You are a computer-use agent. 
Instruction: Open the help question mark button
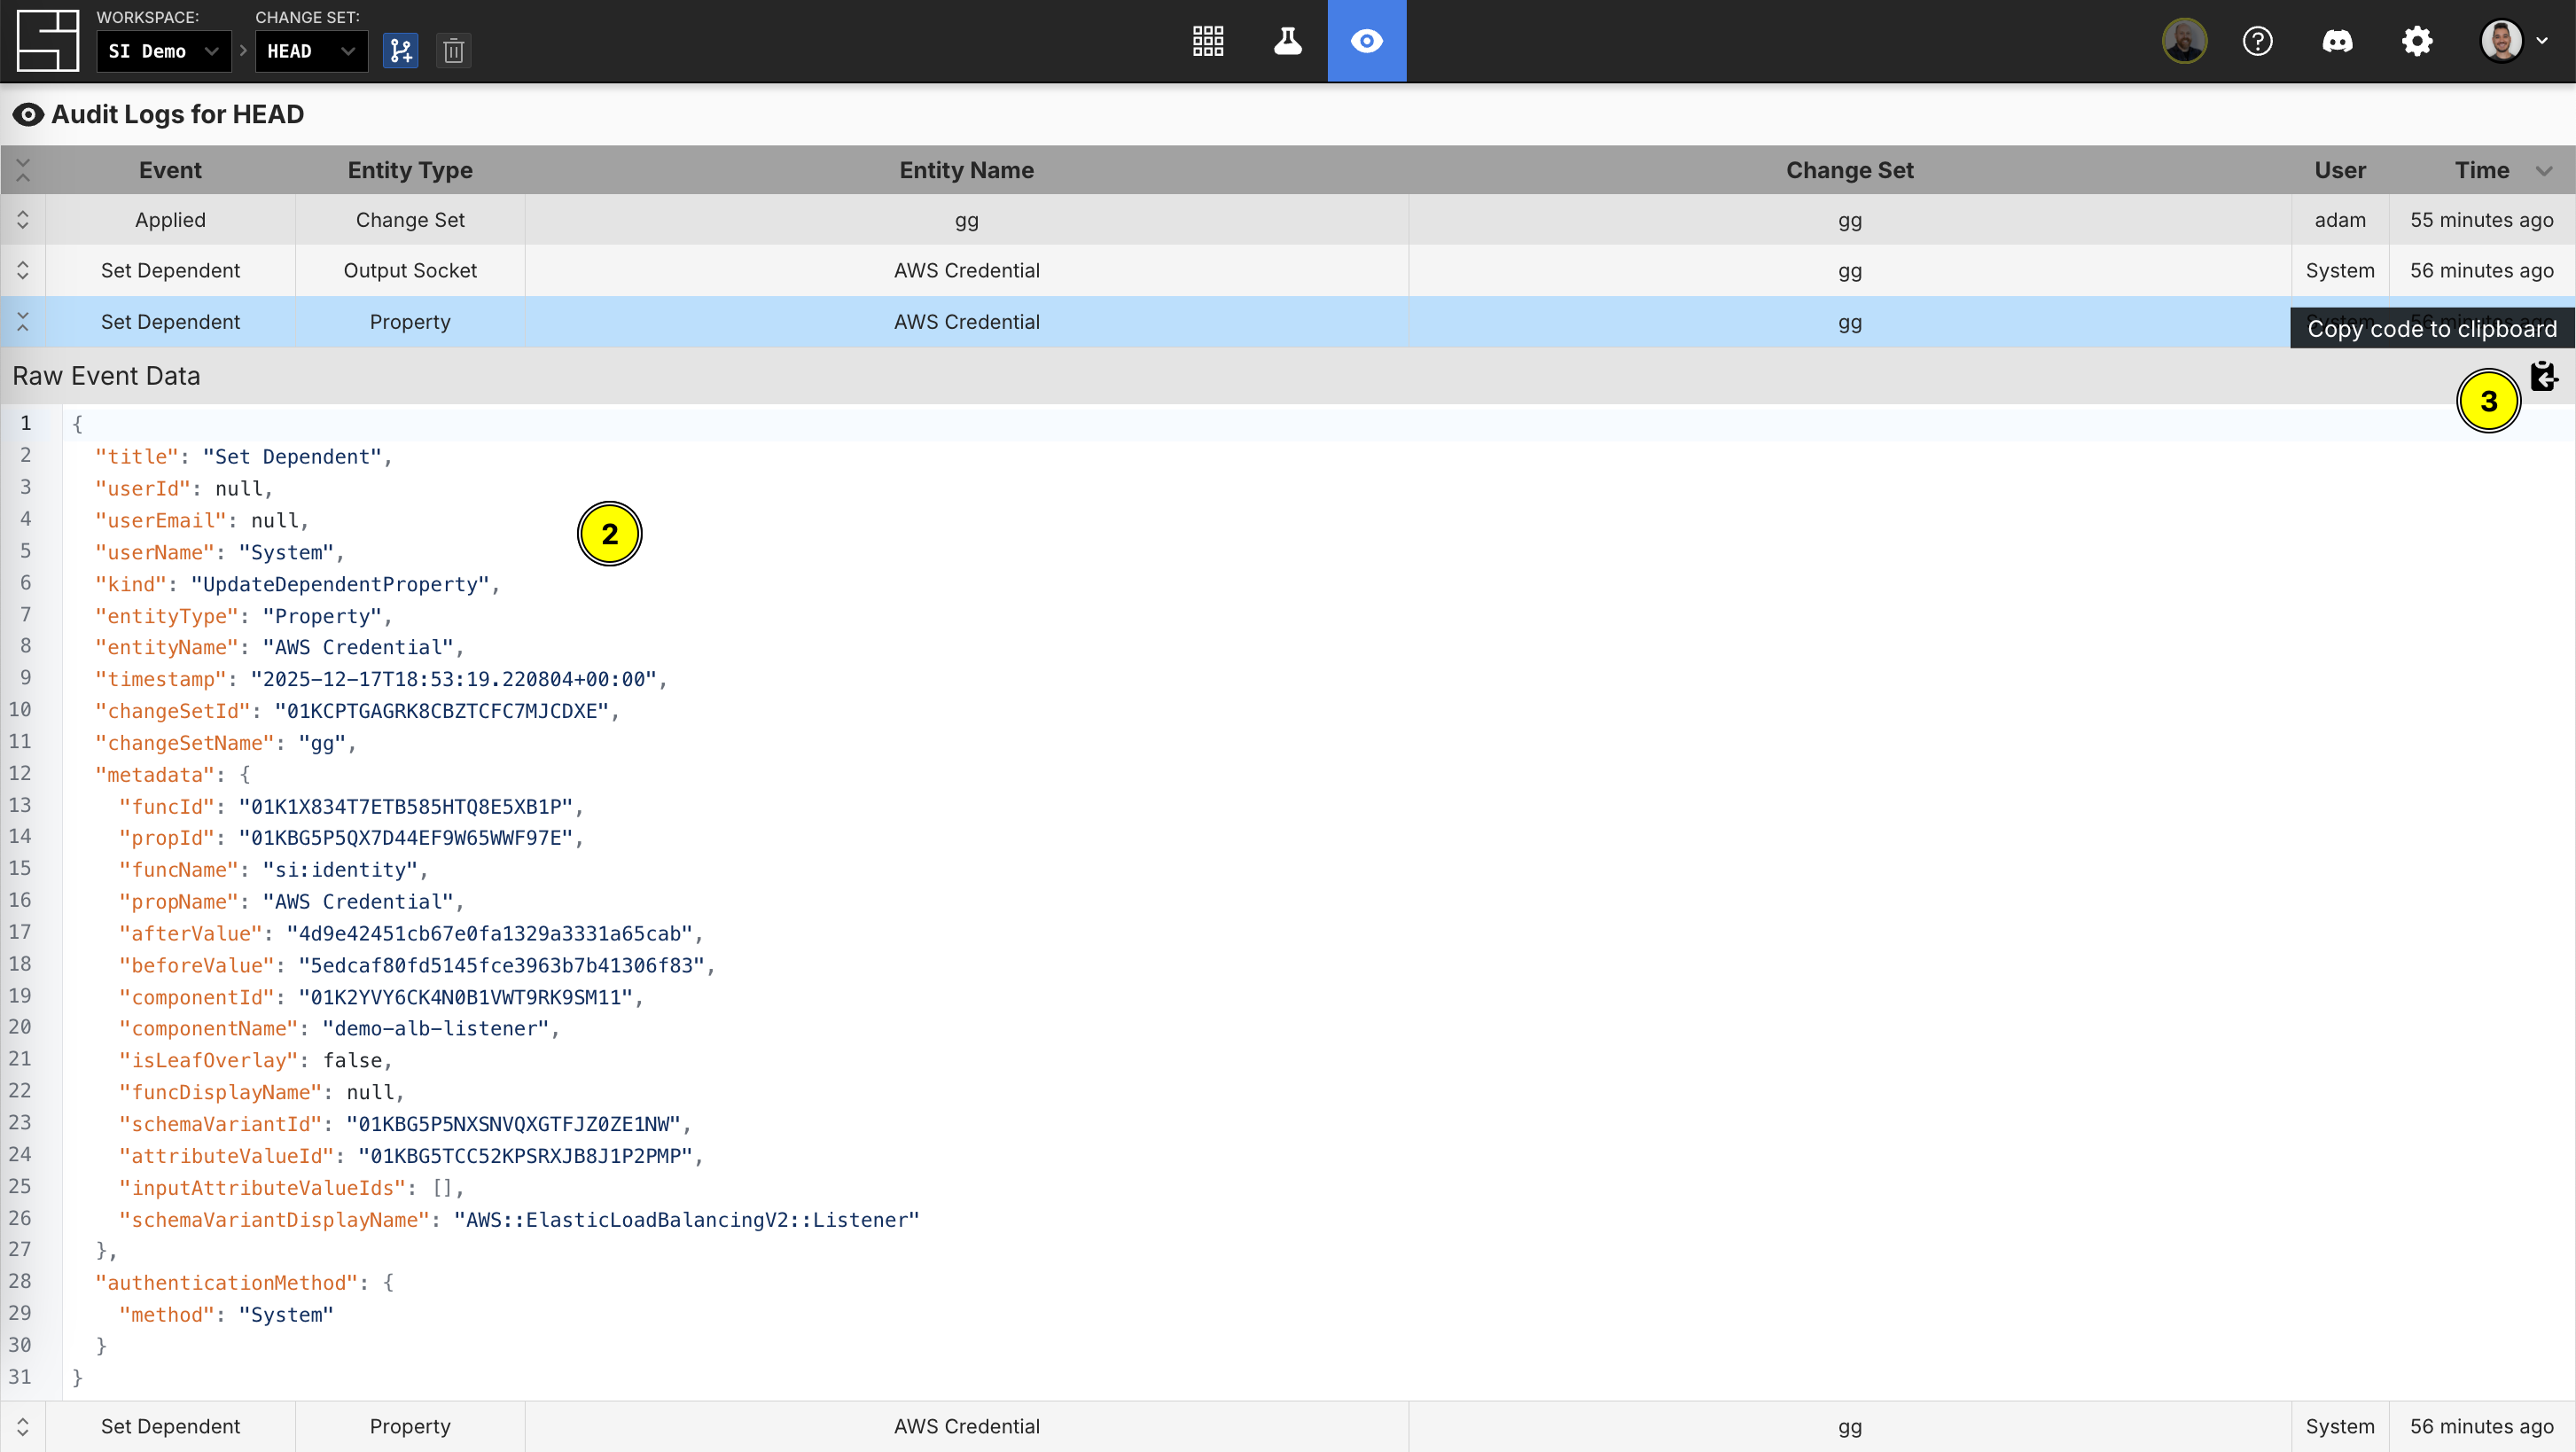coord(2257,40)
